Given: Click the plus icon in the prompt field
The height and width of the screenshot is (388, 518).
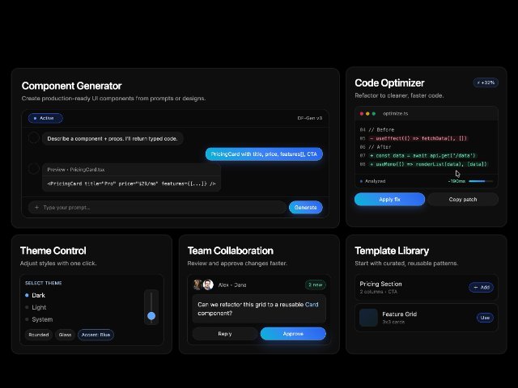Looking at the screenshot, I should [36, 208].
